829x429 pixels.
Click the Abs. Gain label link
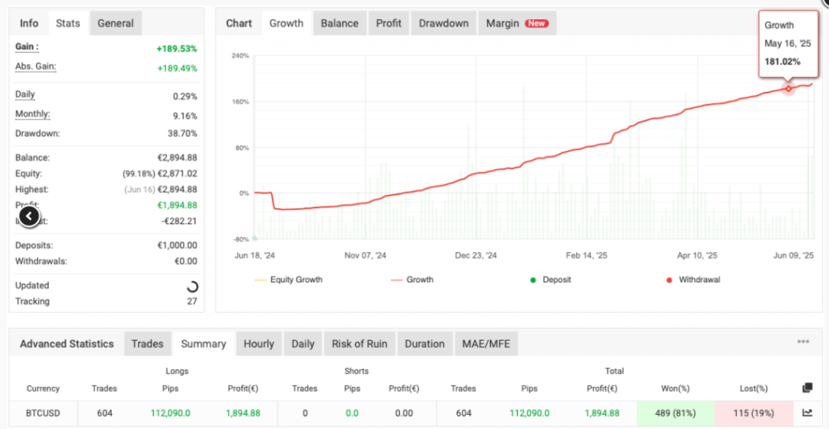(36, 66)
